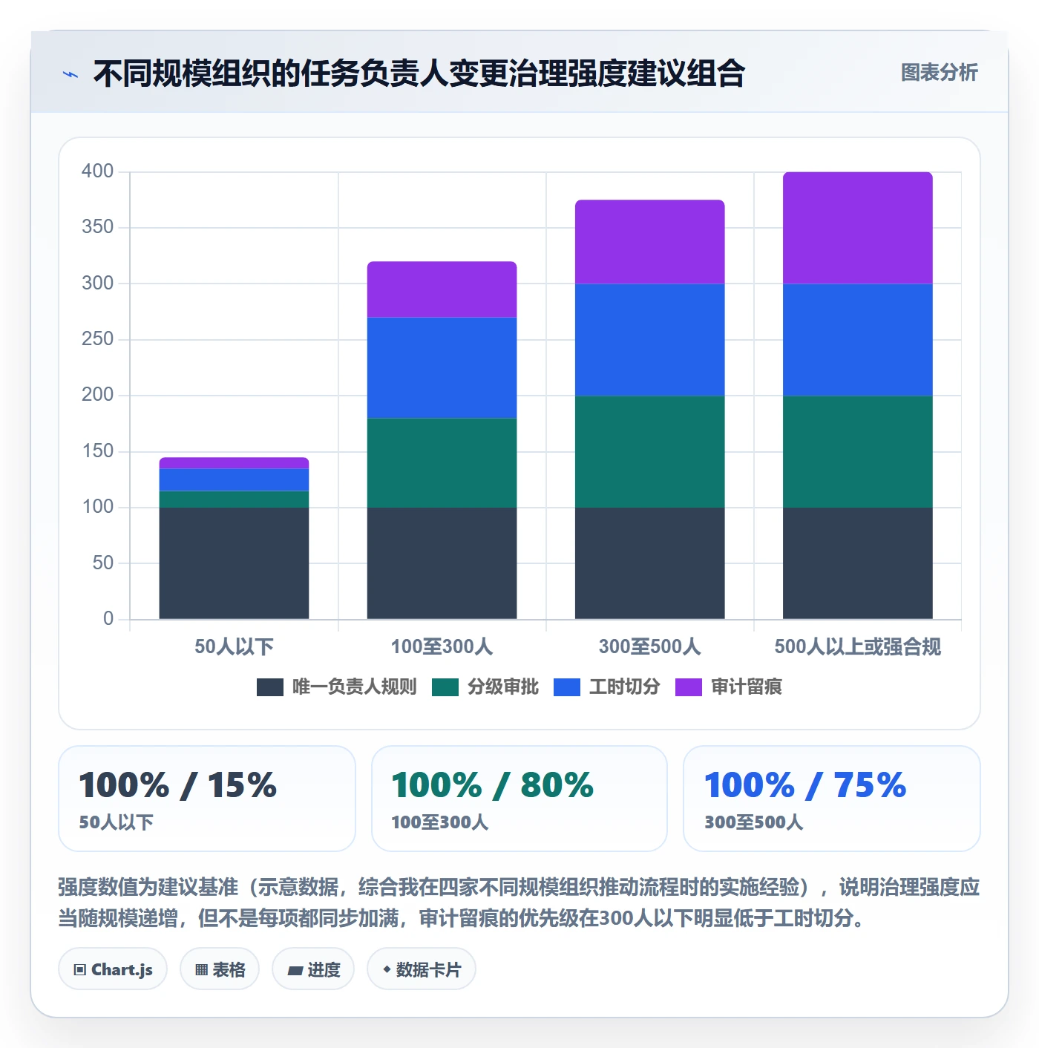
Task: Click the blue 工时切分 segment for 500人以上或强合规
Action: 858,340
